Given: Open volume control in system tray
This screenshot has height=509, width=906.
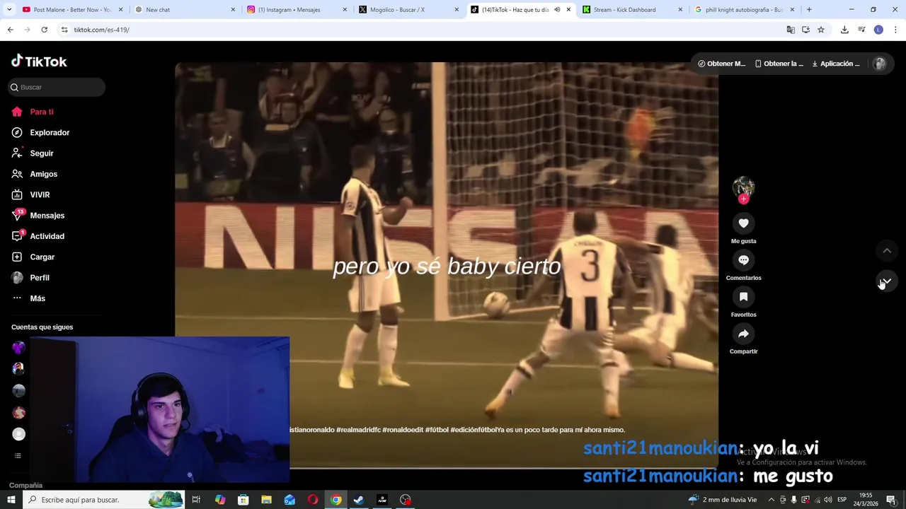Looking at the screenshot, I should tap(828, 500).
